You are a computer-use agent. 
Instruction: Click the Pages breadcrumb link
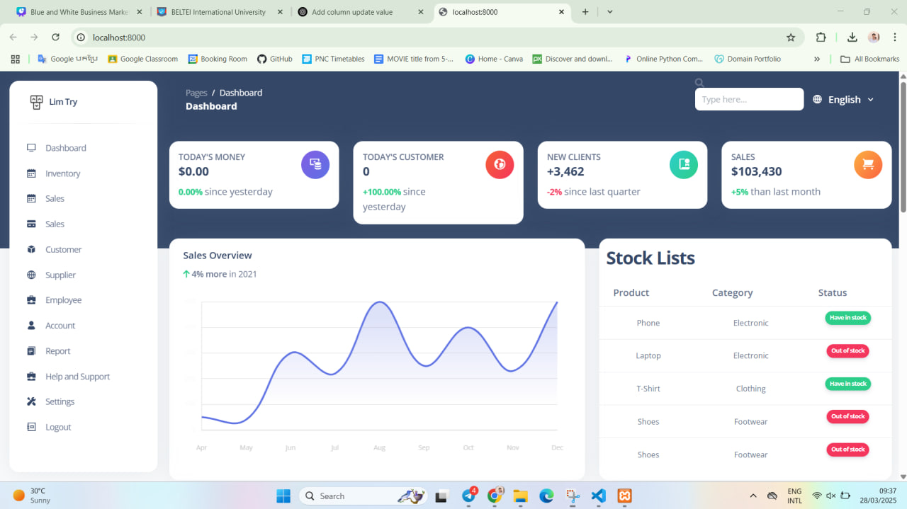196,93
